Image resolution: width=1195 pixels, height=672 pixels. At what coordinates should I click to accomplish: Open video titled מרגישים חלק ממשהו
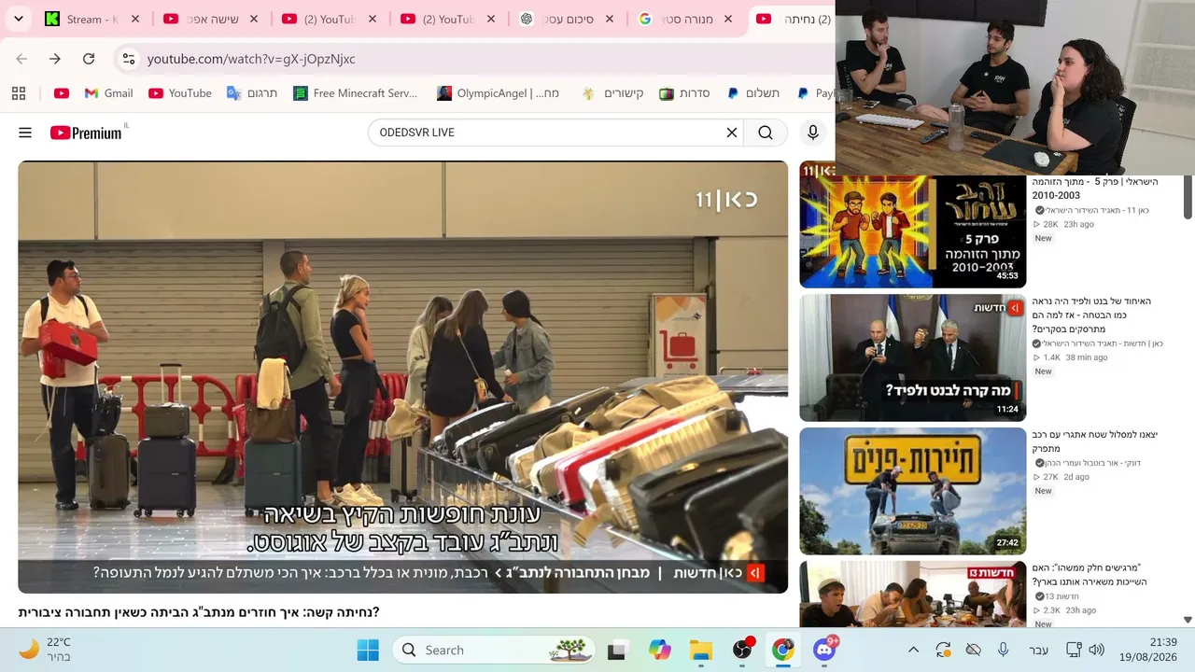coord(1090,575)
